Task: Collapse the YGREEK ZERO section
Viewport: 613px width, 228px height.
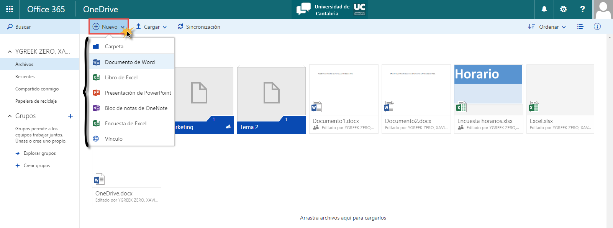Action: pos(10,51)
